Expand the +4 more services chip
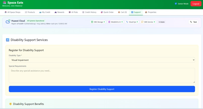The width and height of the screenshot is (203, 109). (161, 22)
